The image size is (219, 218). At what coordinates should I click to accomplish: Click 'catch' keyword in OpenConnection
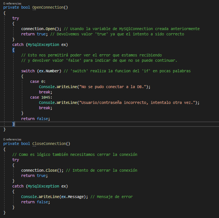(x=18, y=45)
